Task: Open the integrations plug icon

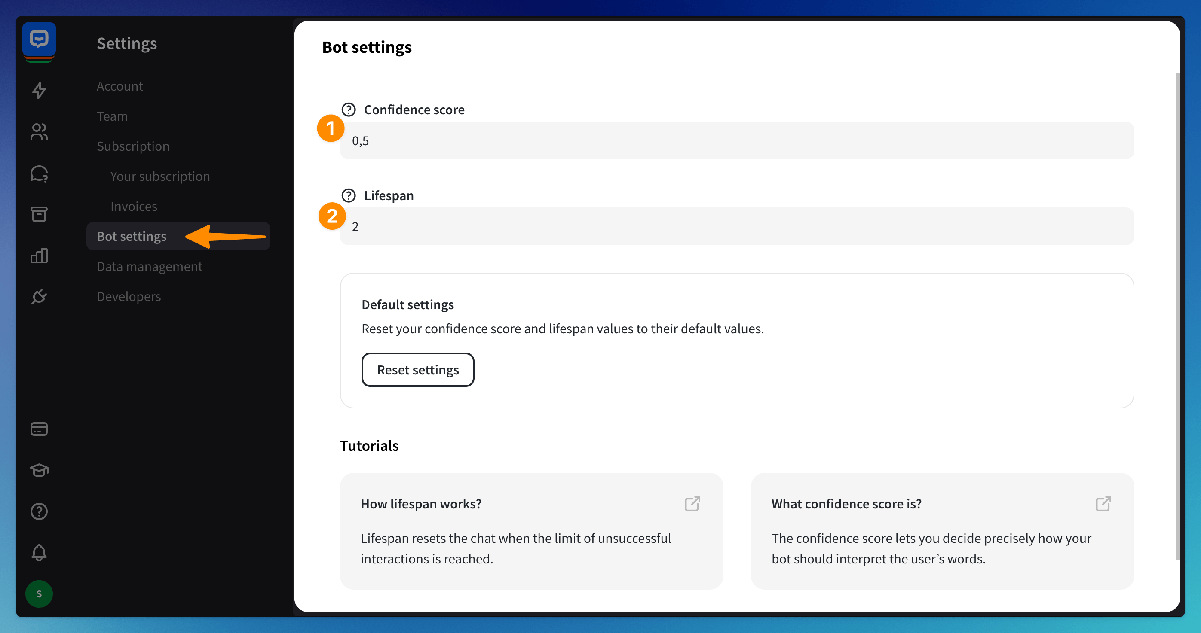Action: coord(39,296)
